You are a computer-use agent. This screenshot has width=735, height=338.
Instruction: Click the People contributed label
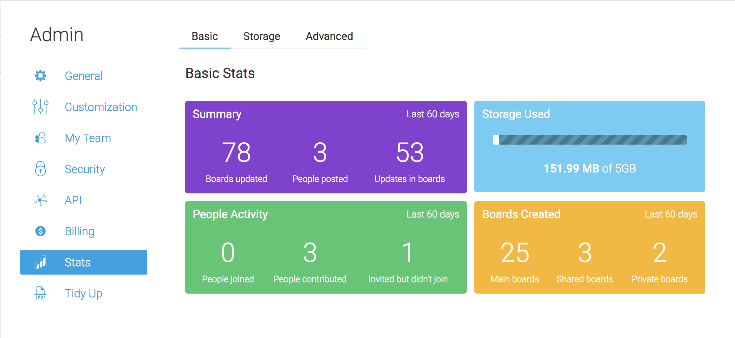tap(310, 279)
